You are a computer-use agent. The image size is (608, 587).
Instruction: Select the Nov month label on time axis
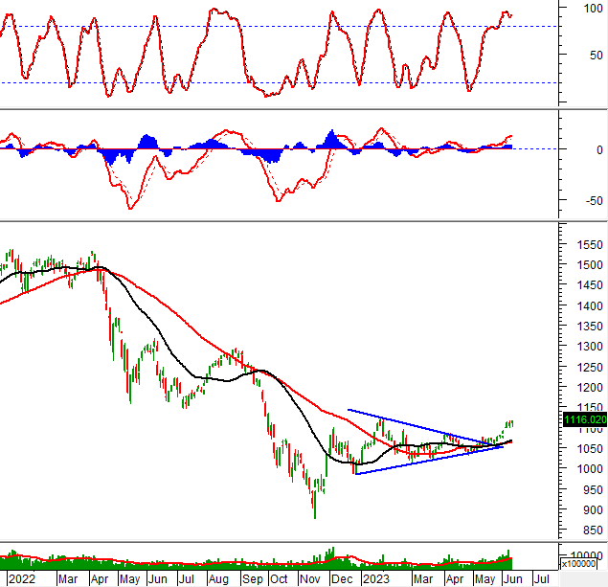click(308, 578)
